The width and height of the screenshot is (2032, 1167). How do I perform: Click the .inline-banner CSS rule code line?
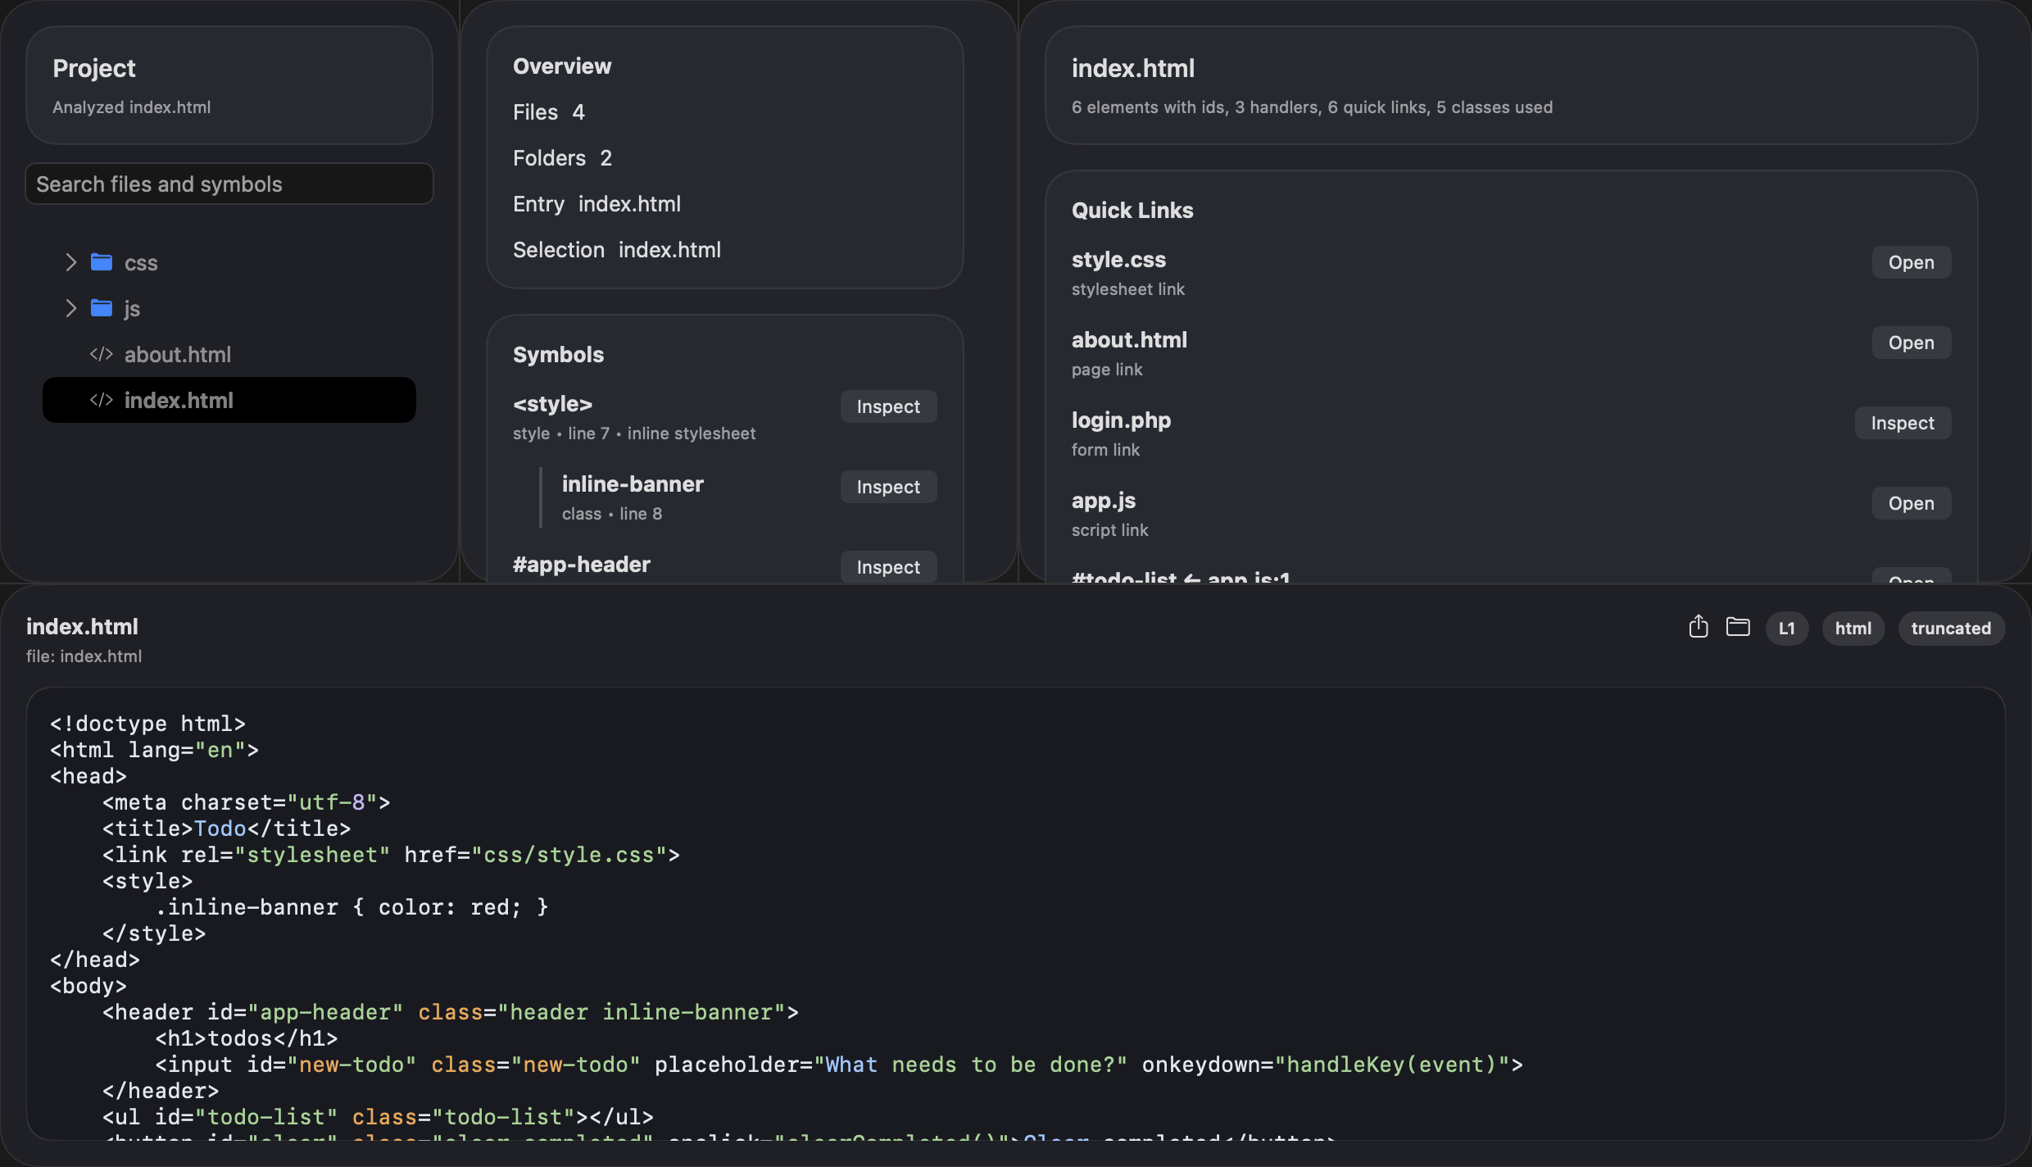pos(352,907)
